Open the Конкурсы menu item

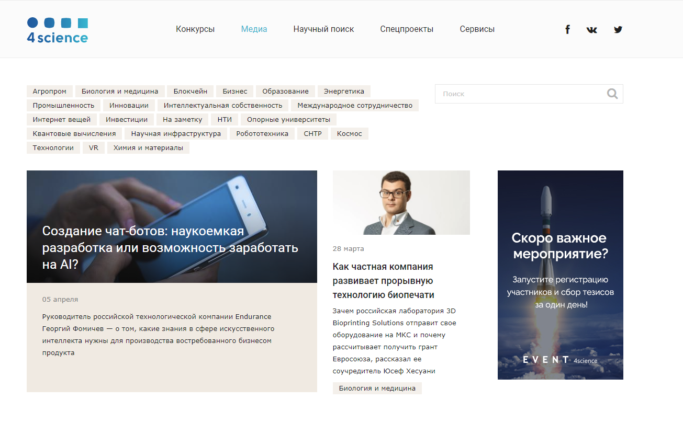pyautogui.click(x=195, y=29)
